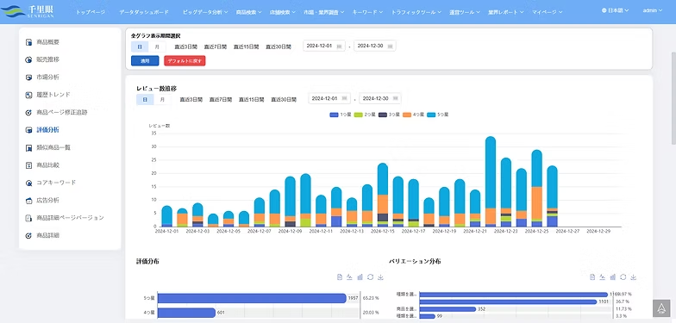Click the page vertical scrollbar
The image size is (676, 323).
point(673,98)
